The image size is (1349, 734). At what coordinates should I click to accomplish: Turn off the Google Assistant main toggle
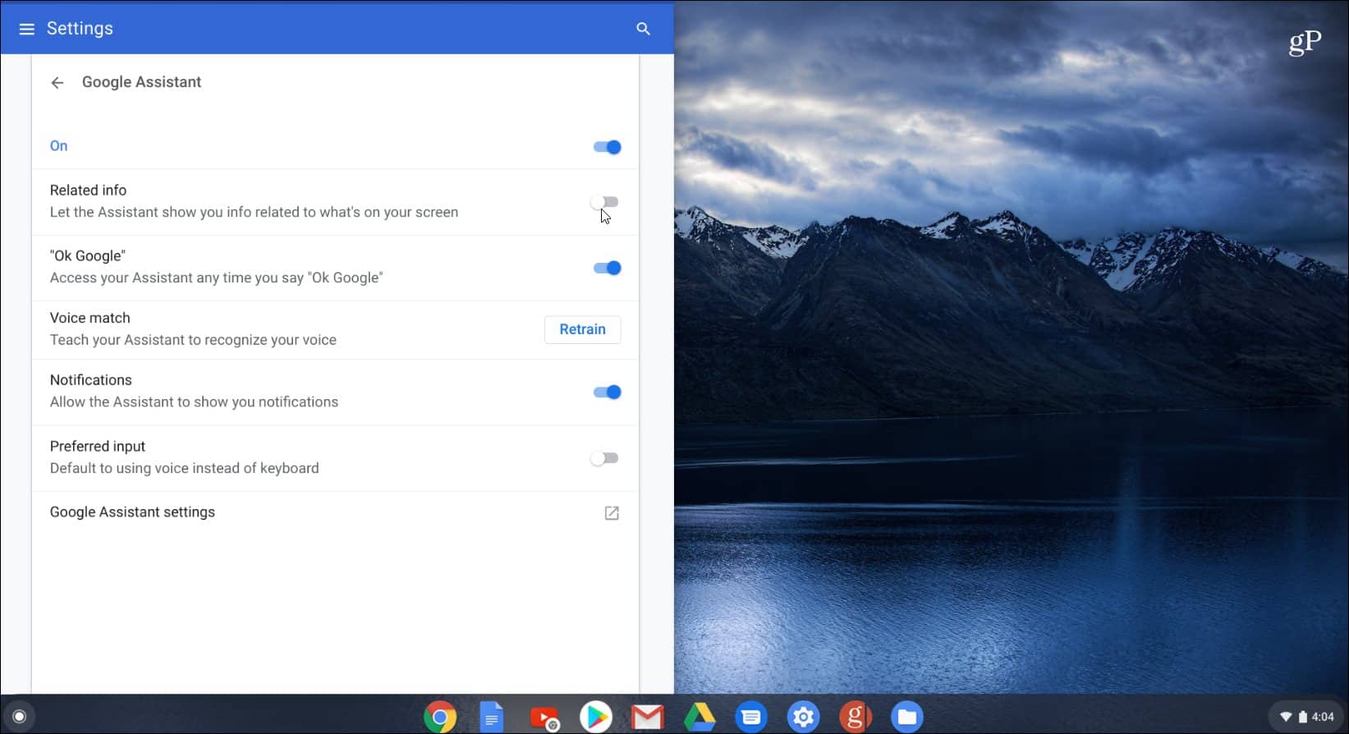coord(607,147)
